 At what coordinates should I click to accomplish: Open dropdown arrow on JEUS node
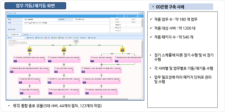pos(38,91)
